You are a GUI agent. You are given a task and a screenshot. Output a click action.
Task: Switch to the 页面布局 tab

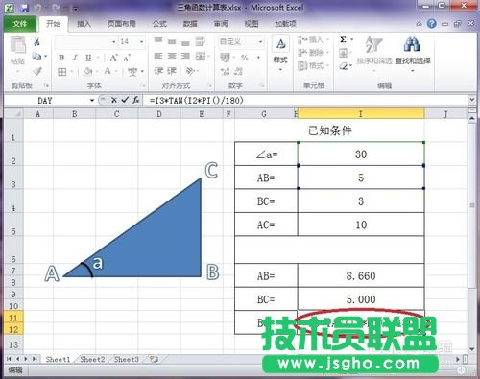point(122,24)
